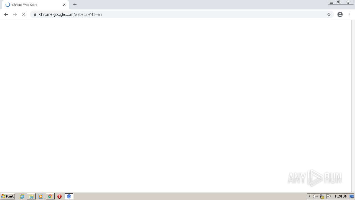This screenshot has height=200, width=355.
Task: Show hidden system tray icons
Action: (310, 196)
